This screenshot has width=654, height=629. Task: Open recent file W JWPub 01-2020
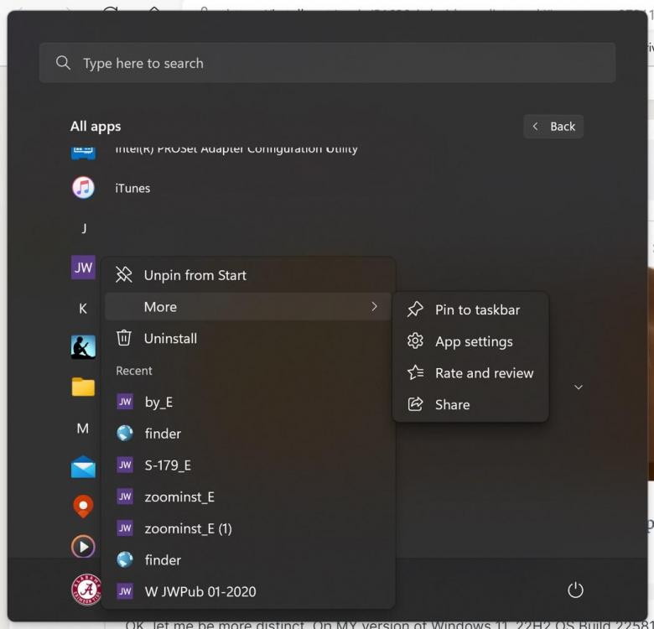click(x=247, y=592)
